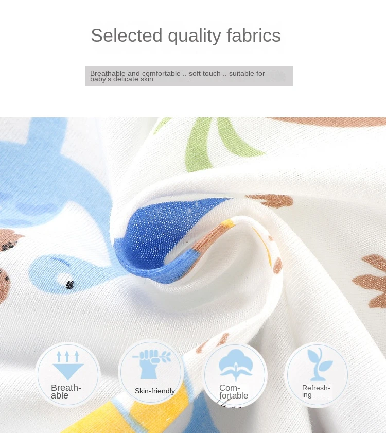The image size is (386, 433).
Task: Click the "Selected quality fabrics" heading
Action: [186, 36]
